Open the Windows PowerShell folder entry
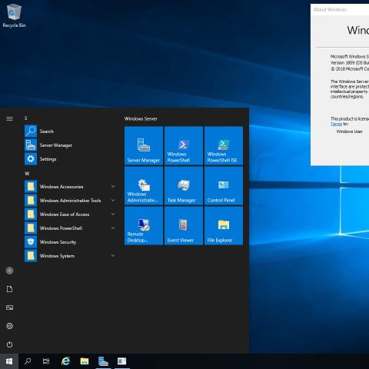 coord(70,228)
